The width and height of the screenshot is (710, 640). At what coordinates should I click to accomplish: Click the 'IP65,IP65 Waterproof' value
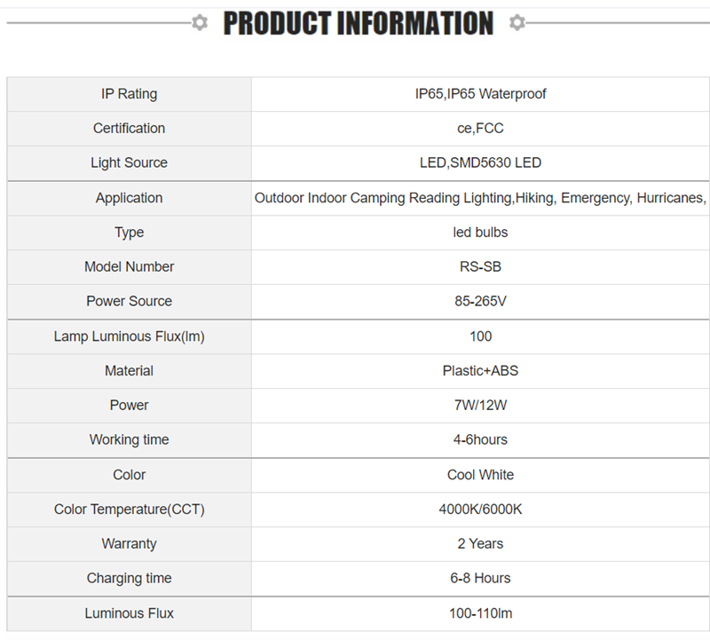pos(480,94)
